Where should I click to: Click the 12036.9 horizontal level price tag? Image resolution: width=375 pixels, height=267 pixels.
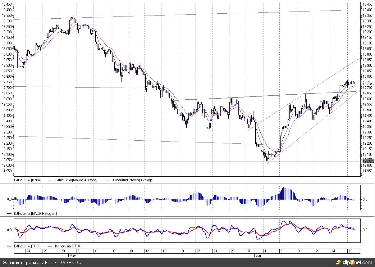[367, 161]
